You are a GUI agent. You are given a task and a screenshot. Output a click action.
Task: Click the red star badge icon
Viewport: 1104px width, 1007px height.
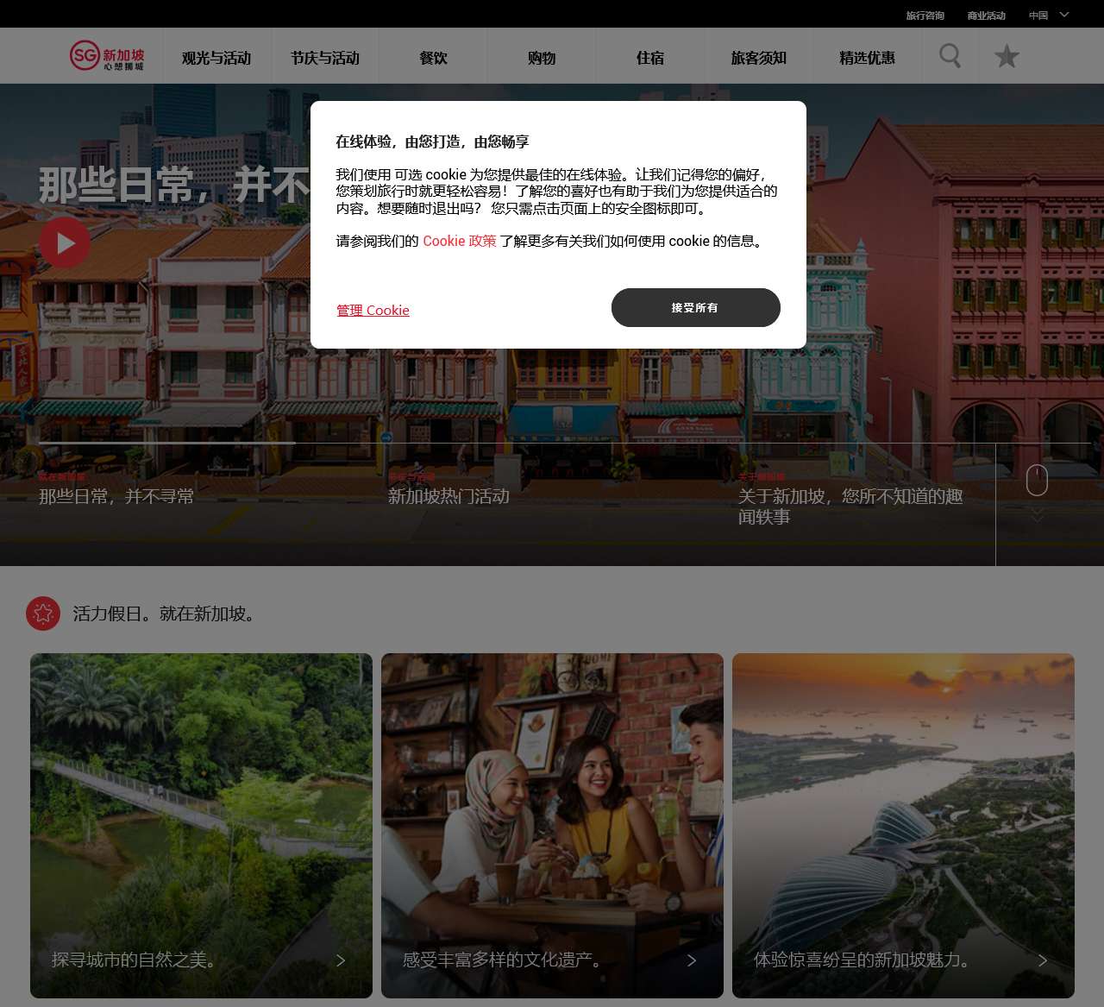tap(43, 614)
